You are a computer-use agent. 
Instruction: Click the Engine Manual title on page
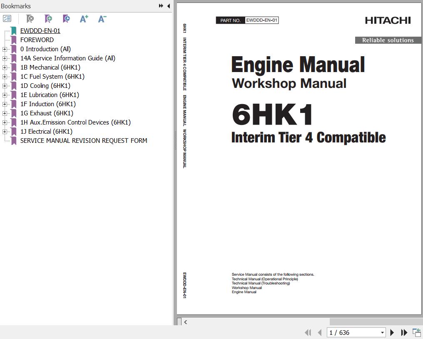coord(298,65)
